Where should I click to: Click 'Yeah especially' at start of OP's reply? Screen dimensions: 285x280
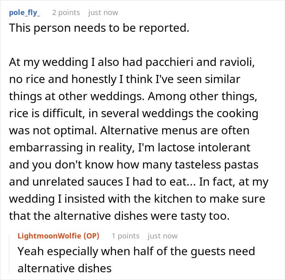(x=58, y=252)
